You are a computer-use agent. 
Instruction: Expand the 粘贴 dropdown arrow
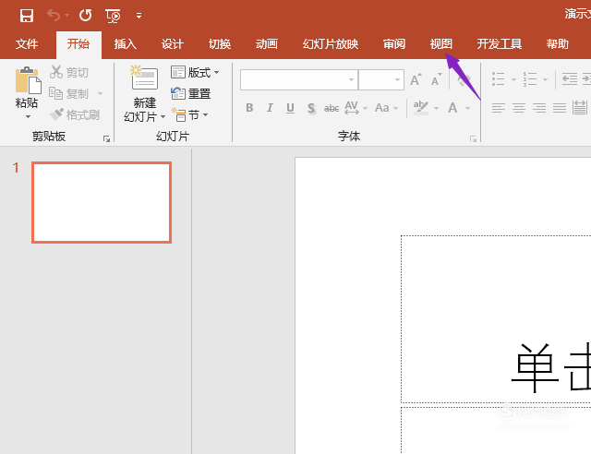pyautogui.click(x=28, y=117)
